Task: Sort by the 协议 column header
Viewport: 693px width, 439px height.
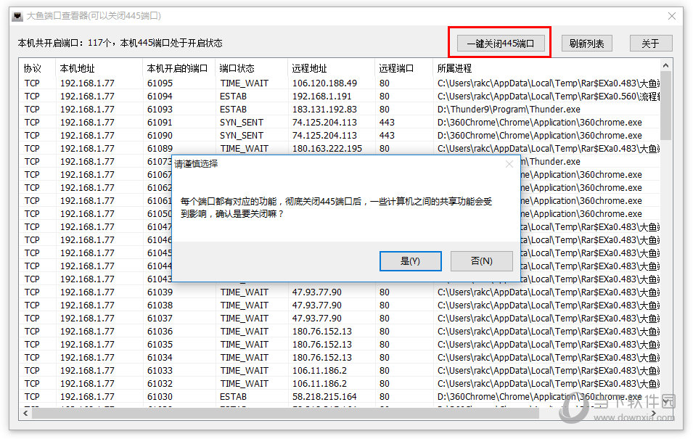Action: [x=37, y=68]
